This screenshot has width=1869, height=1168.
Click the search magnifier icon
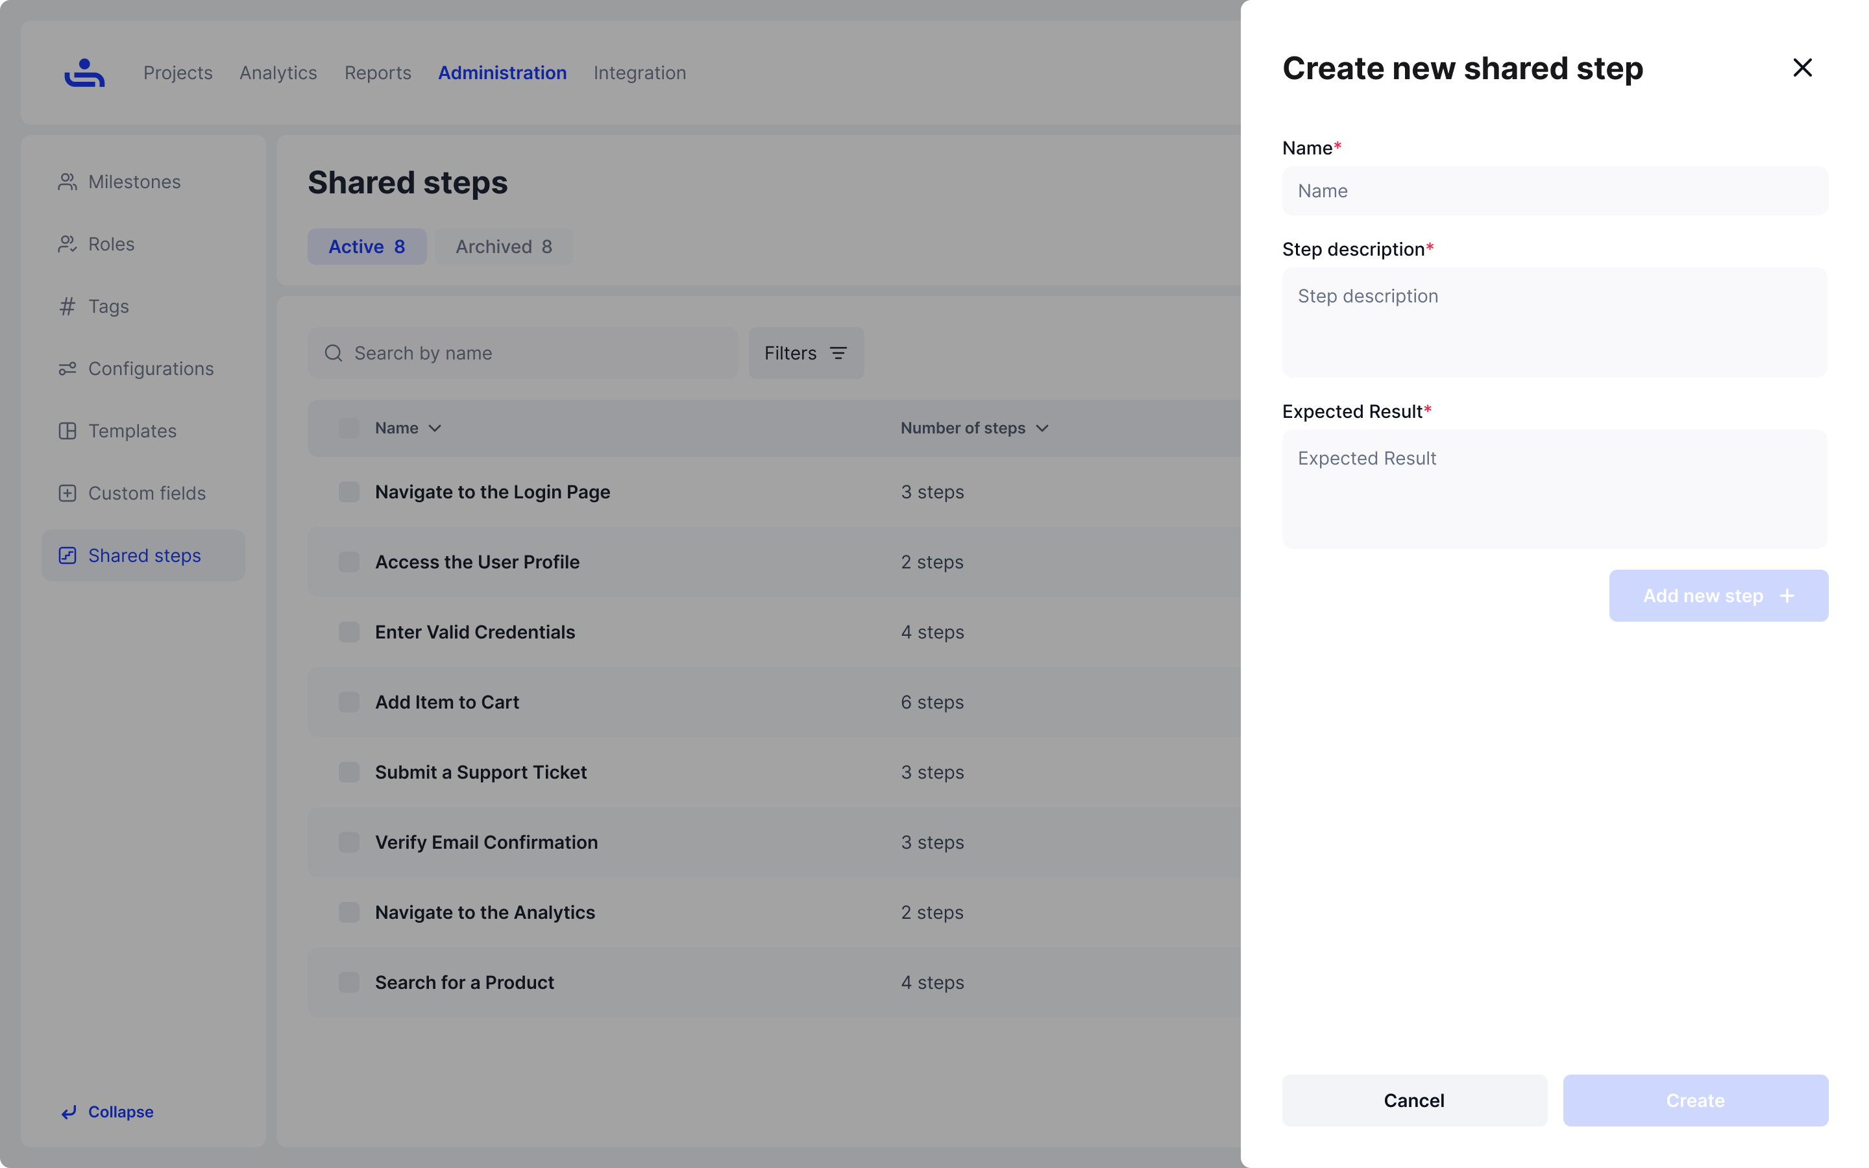pos(334,353)
